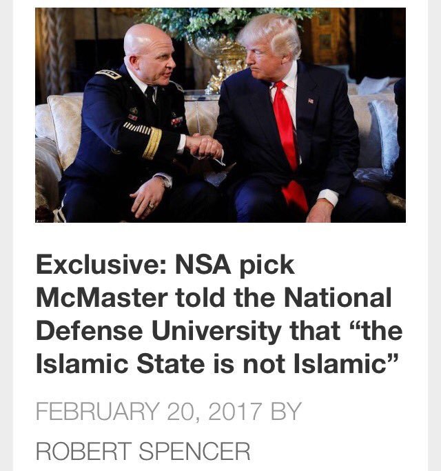Select the February 20, 2017 publish date
The height and width of the screenshot is (471, 441).
click(149, 412)
